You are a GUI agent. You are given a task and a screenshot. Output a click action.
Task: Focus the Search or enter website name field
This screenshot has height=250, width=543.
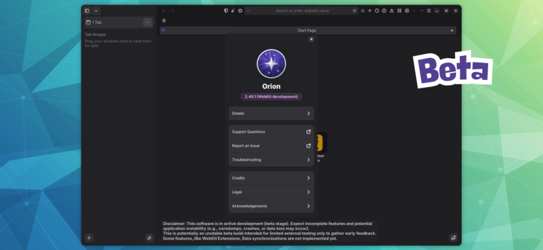tap(302, 11)
